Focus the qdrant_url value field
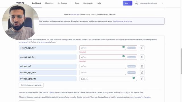This screenshot has width=182, height=102. (x=103, y=66)
